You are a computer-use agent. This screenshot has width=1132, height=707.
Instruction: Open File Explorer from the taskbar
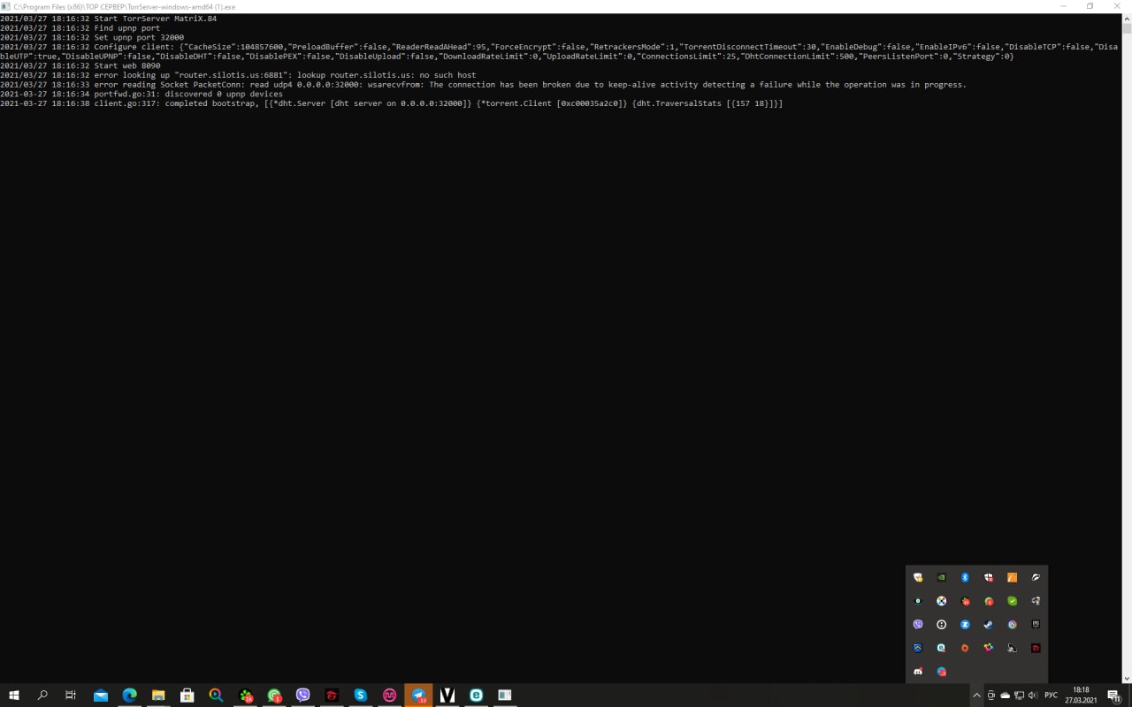[158, 696]
